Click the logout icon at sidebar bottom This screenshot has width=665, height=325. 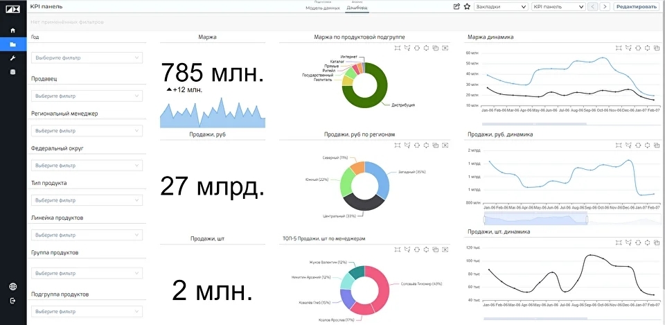point(12,301)
